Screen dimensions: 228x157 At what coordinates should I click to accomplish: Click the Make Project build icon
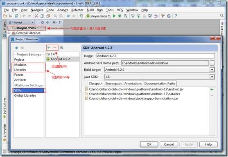(81, 16)
